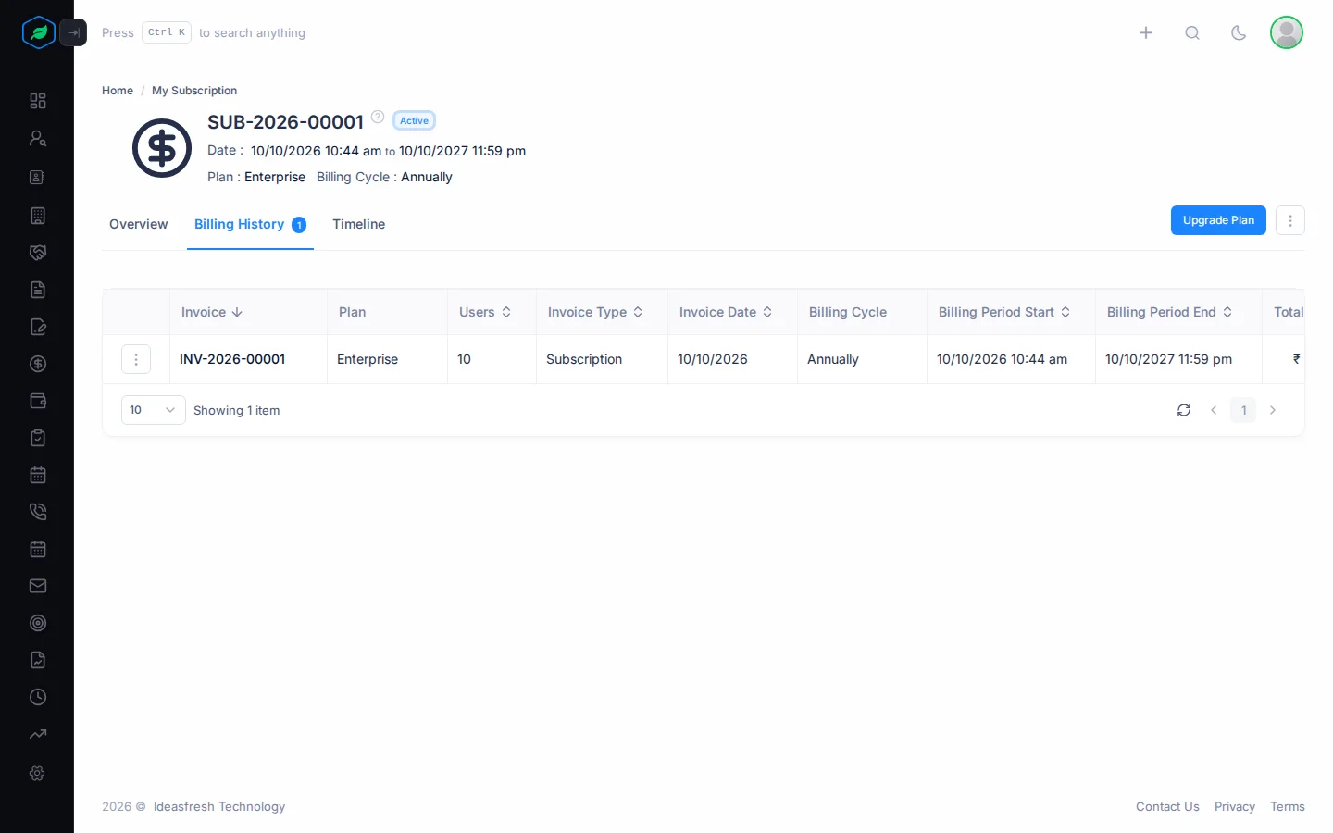Open the trending arrow analytics sidebar icon
Image resolution: width=1333 pixels, height=833 pixels.
(x=38, y=734)
